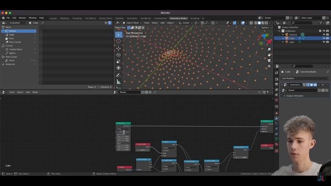Hide the Cube object in outliner
The image size is (331, 186).
(324, 38)
